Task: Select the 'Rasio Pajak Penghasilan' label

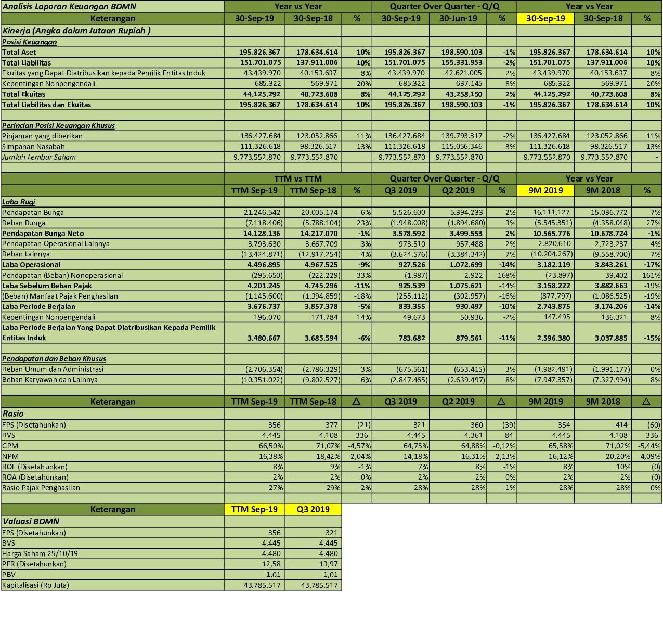Action: point(41,488)
